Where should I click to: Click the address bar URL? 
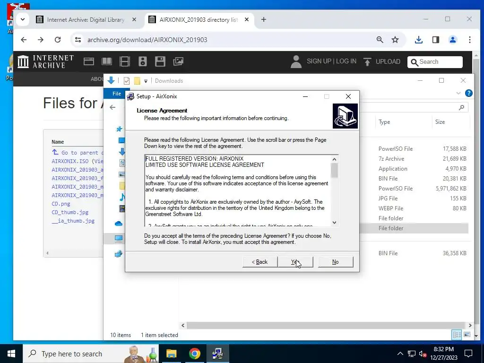coord(147,40)
